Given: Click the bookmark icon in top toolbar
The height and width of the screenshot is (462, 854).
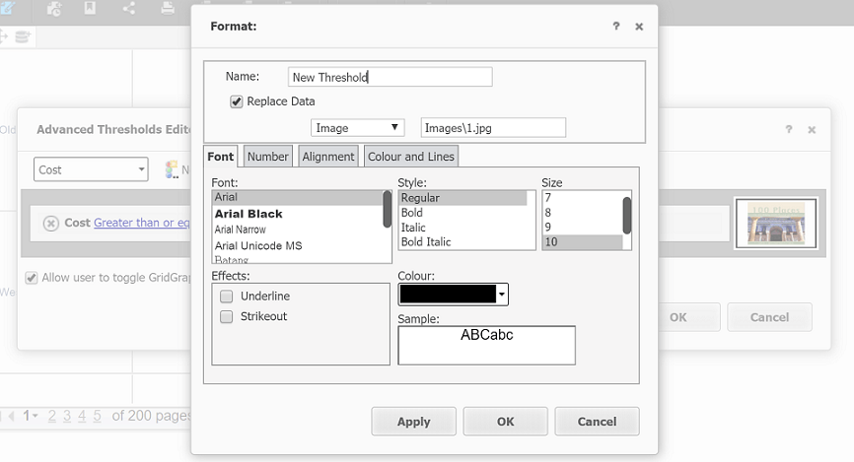Looking at the screenshot, I should (91, 9).
